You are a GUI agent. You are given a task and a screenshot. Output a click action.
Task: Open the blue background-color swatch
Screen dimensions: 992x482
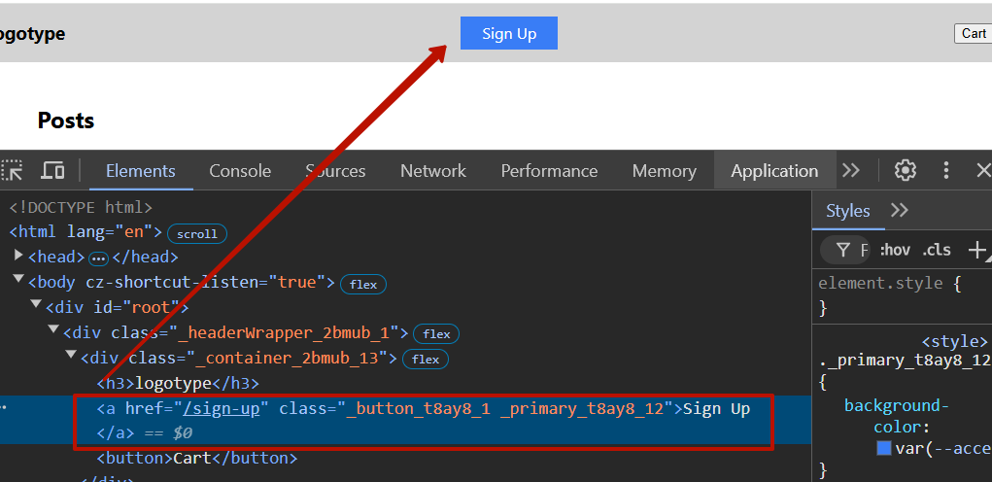click(883, 448)
